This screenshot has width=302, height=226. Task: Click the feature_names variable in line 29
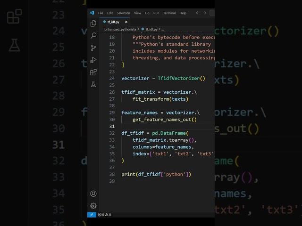140,113
